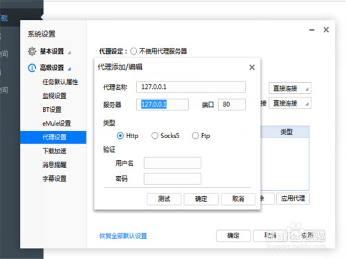Click the 密码 input field
This screenshot has width=346, height=259.
tap(172, 179)
